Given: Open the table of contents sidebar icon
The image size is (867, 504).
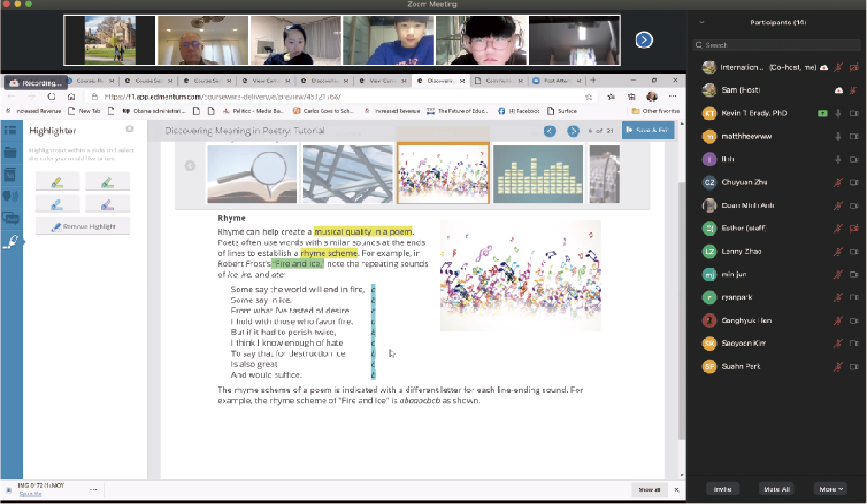Looking at the screenshot, I should pos(10,131).
